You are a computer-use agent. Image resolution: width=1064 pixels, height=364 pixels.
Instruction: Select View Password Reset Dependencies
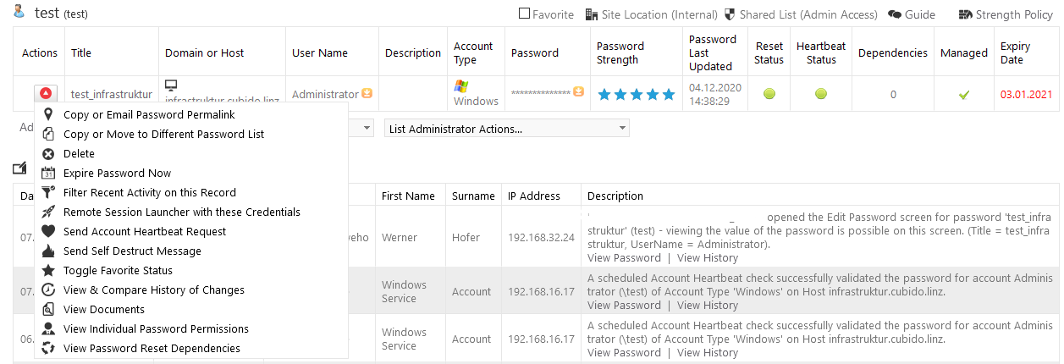pyautogui.click(x=152, y=348)
